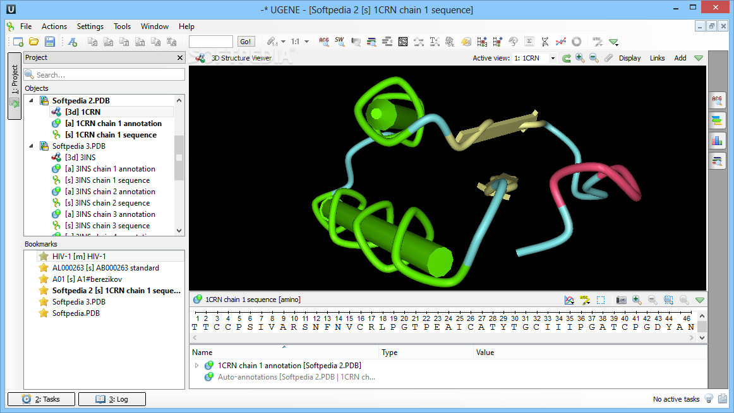Click the Add button in 3D viewer
Screen dimensions: 734x413
[680, 58]
